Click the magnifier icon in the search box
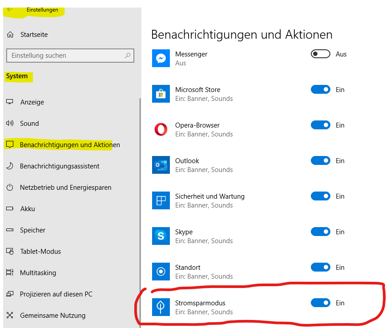Screen dimensions: 386x328 click(x=128, y=56)
